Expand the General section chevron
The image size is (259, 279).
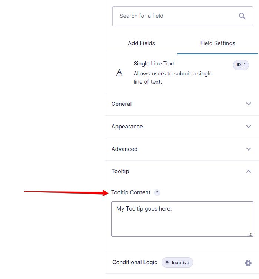click(249, 104)
